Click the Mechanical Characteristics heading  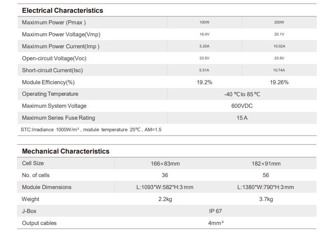tap(66, 151)
